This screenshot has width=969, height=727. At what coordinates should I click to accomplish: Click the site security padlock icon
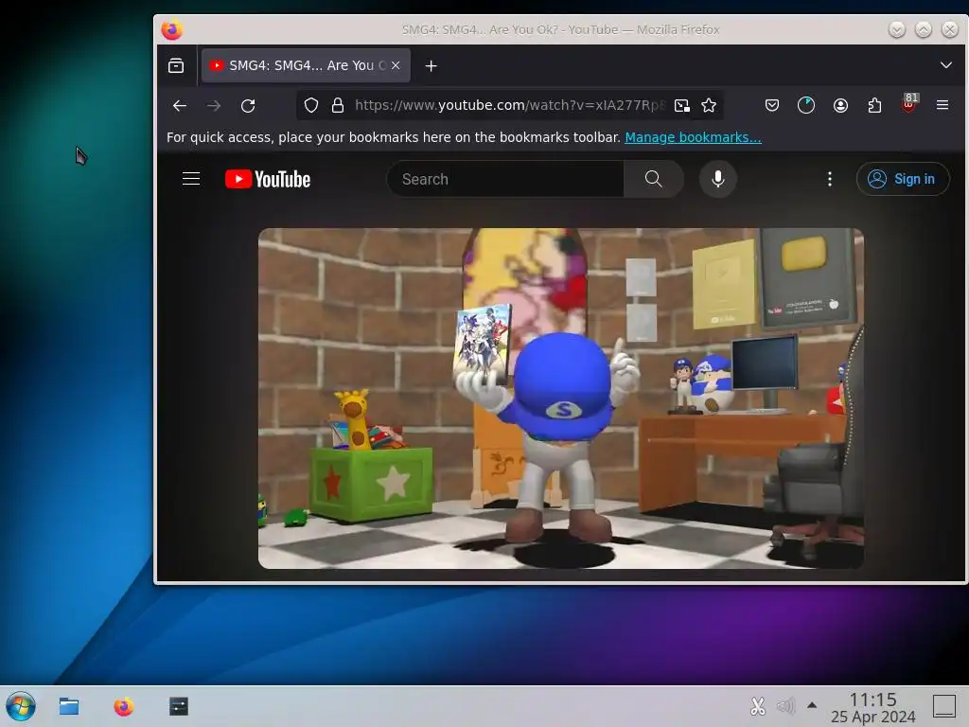click(x=338, y=106)
